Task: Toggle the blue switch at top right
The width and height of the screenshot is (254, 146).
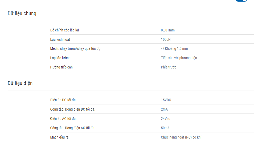Action: 241,1
